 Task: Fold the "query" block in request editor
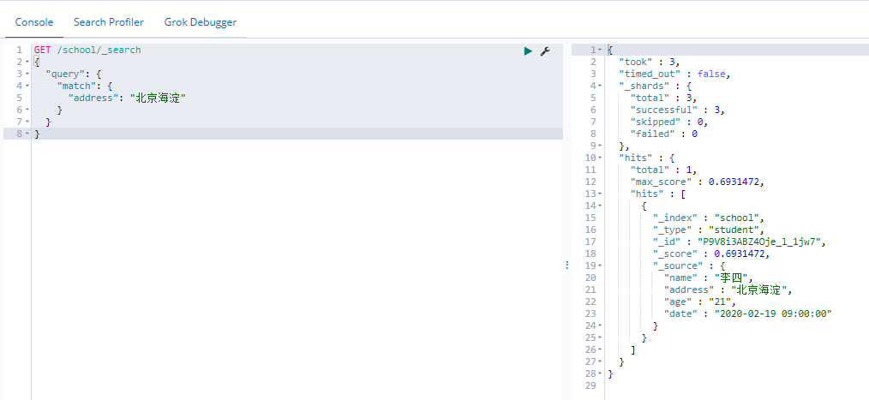point(27,75)
